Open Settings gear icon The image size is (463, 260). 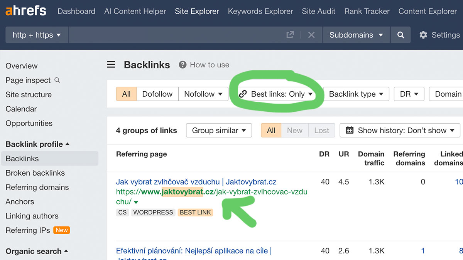(423, 35)
